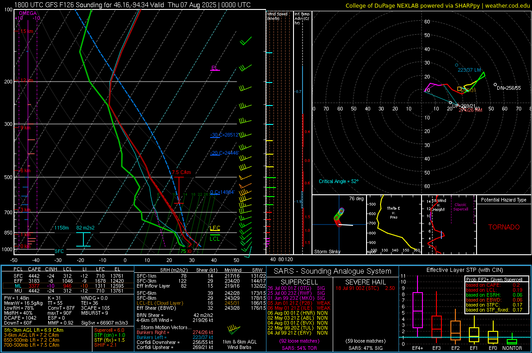Image resolution: width=532 pixels, height=353 pixels.
Task: Click the sounding title with GFS F126
Action: click(132, 5)
